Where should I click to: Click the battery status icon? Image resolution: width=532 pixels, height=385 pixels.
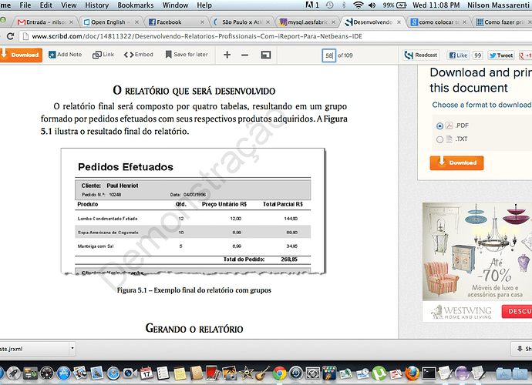402,5
